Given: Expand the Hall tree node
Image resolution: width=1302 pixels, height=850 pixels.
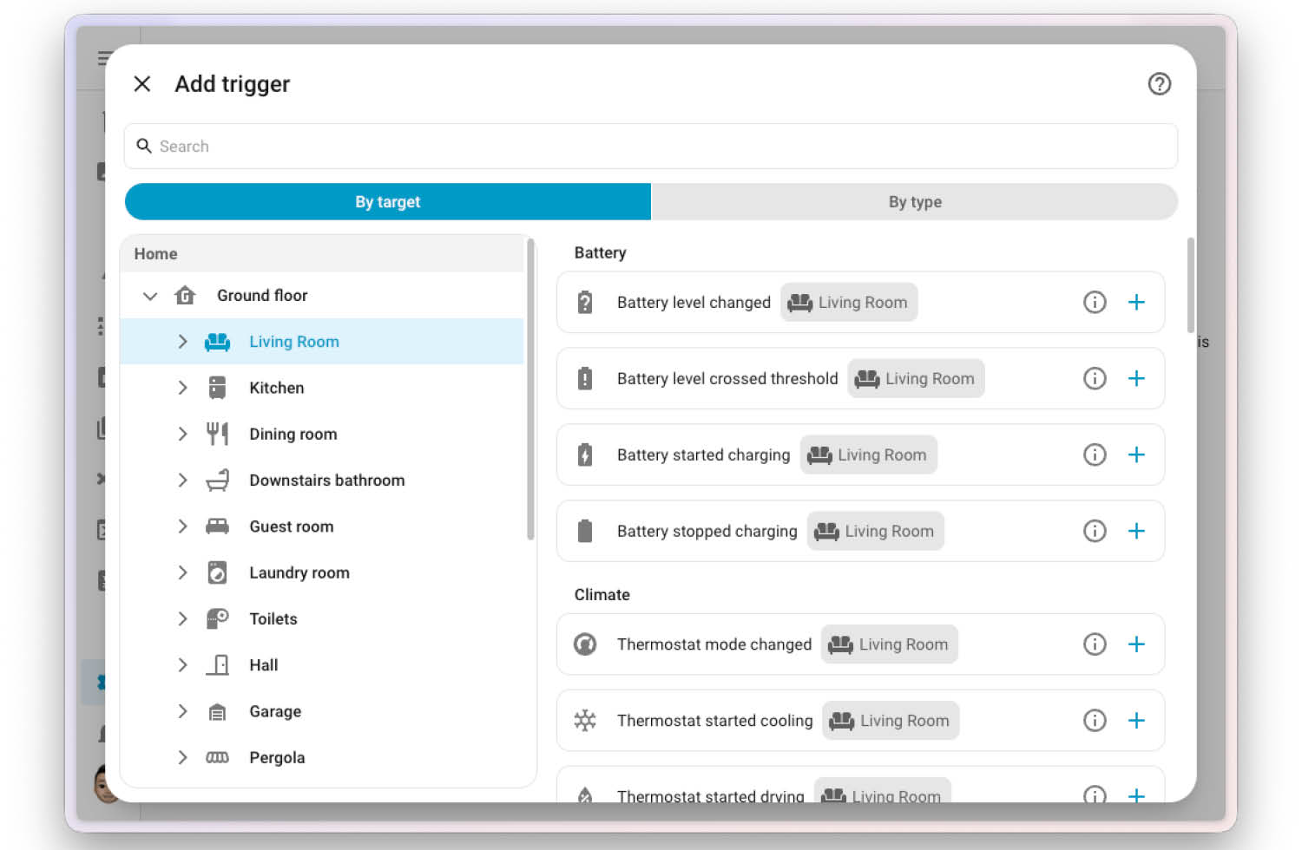Looking at the screenshot, I should 182,665.
